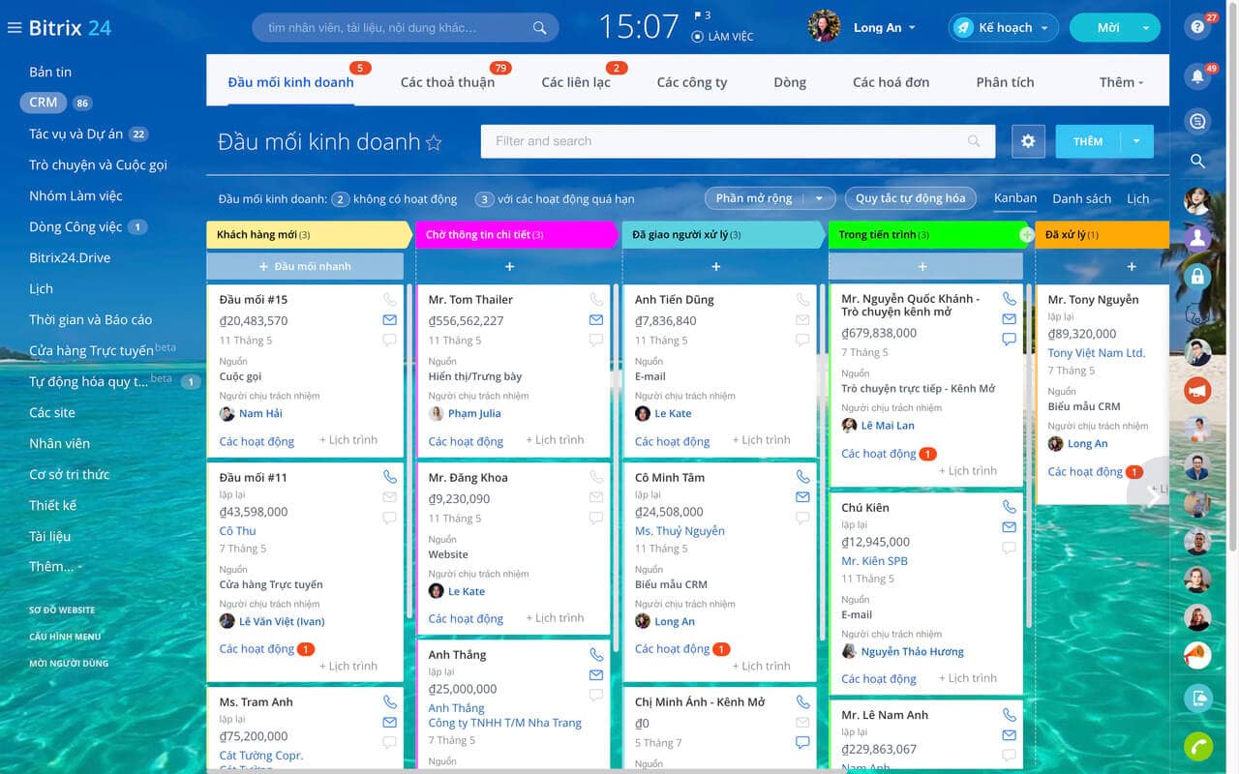Viewport: 1239px width, 774px height.
Task: Click phone icon on Đầu mối #11 card
Action: coord(390,477)
